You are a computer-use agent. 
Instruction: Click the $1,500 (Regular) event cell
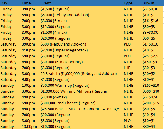(x=55, y=9)
